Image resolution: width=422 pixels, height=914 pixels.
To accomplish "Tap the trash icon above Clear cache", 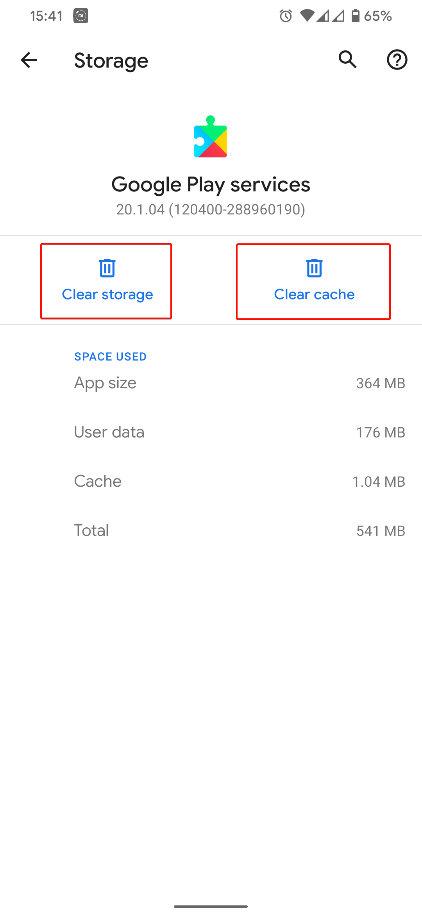I will point(314,268).
